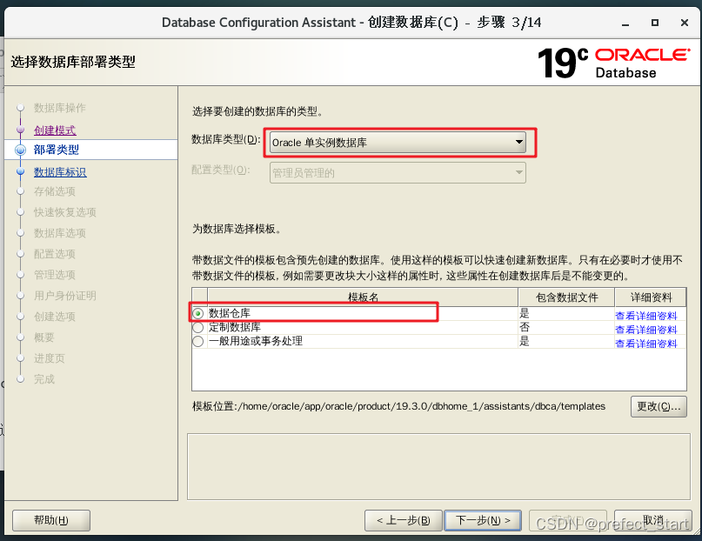Click the 取消 button
This screenshot has height=541, width=702.
(653, 520)
